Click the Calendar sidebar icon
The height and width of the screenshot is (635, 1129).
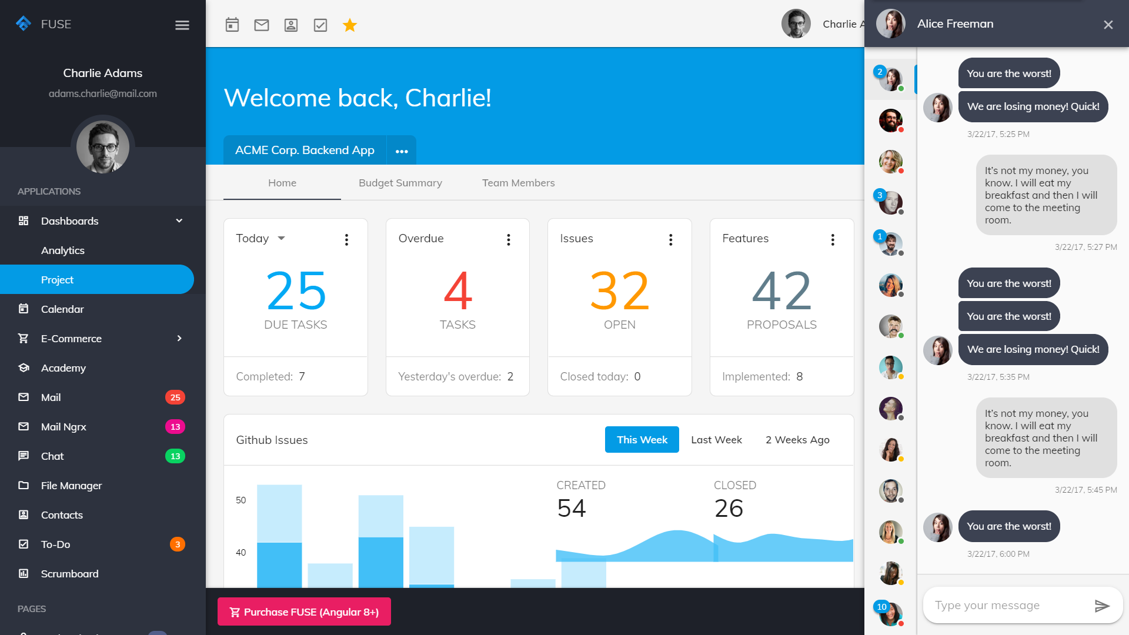point(24,309)
